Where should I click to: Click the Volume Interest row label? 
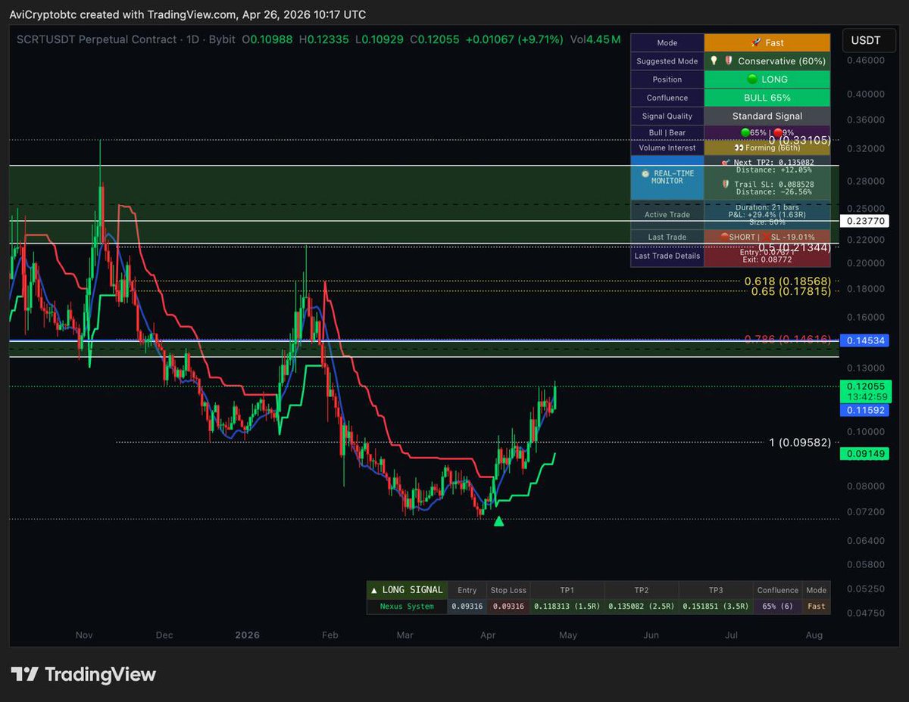667,148
